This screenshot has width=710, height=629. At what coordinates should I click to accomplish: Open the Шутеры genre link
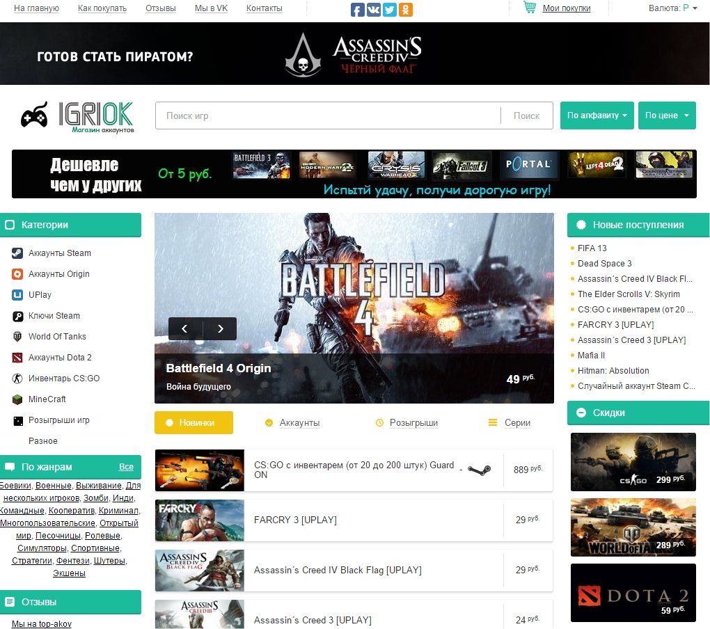point(109,561)
